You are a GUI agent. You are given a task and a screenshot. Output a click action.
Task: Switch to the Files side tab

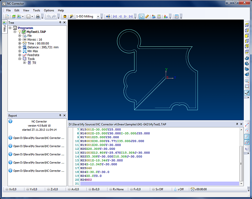[4, 28]
